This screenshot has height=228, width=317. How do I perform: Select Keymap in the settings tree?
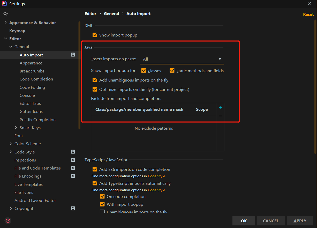[x=17, y=31]
